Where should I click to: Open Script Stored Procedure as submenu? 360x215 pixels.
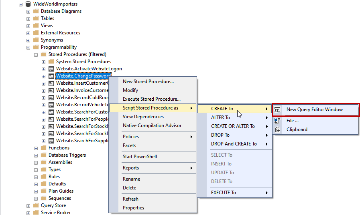(153, 108)
